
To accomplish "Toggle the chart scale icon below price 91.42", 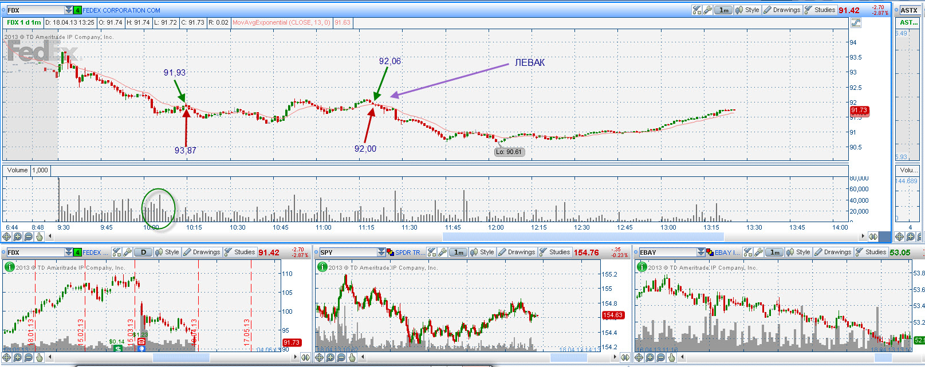I will (856, 23).
